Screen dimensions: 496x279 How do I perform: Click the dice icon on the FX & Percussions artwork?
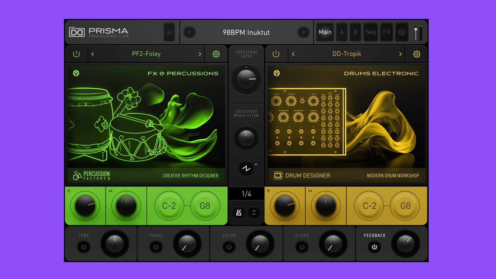[76, 73]
